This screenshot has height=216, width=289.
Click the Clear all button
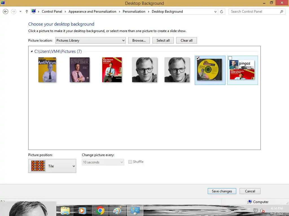click(187, 40)
